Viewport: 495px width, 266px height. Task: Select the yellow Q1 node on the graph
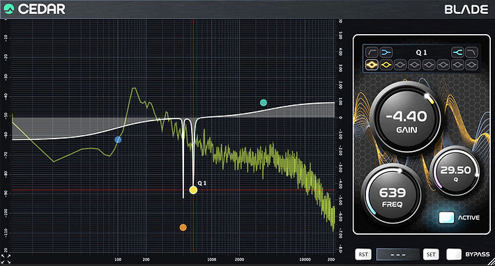(x=193, y=190)
